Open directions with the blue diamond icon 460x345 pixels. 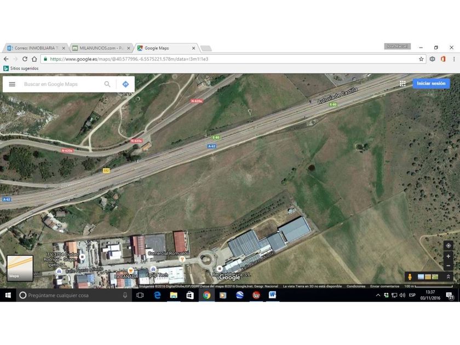coord(125,84)
